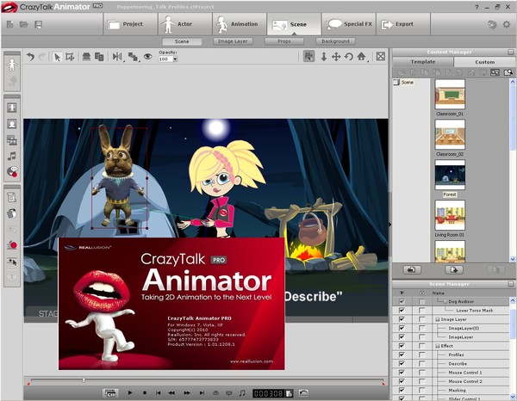The width and height of the screenshot is (517, 401).
Task: Collapse the Scene Manager panel
Action: click(511, 284)
